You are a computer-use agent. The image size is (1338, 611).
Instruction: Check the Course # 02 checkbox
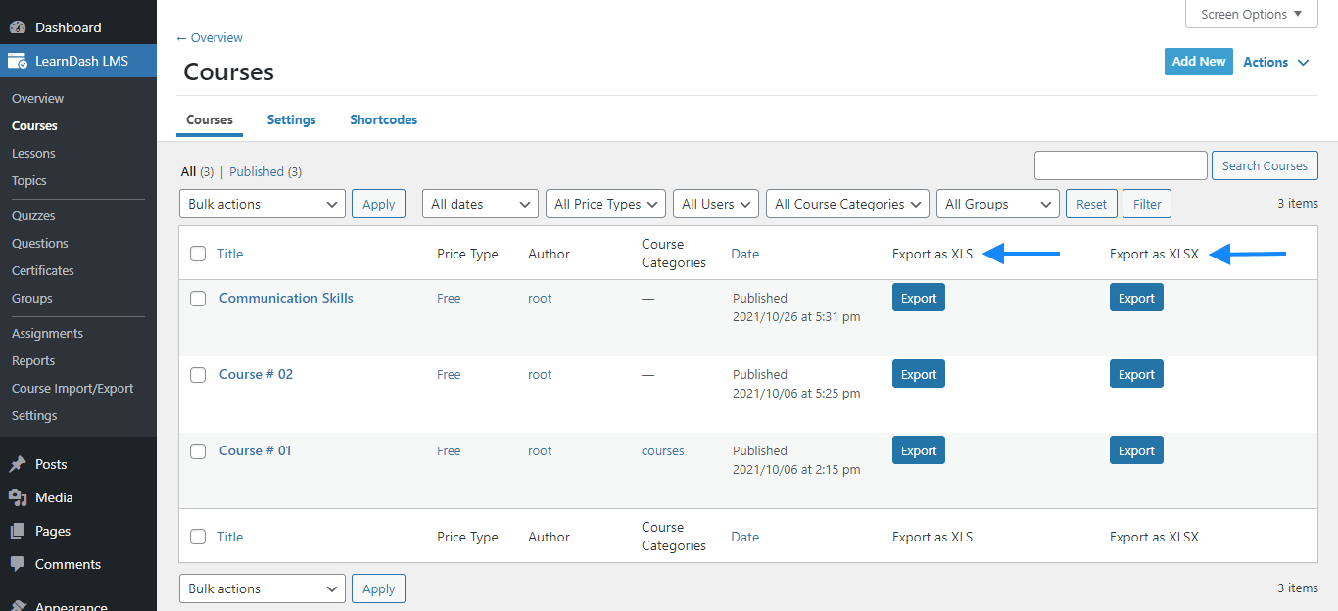click(198, 375)
